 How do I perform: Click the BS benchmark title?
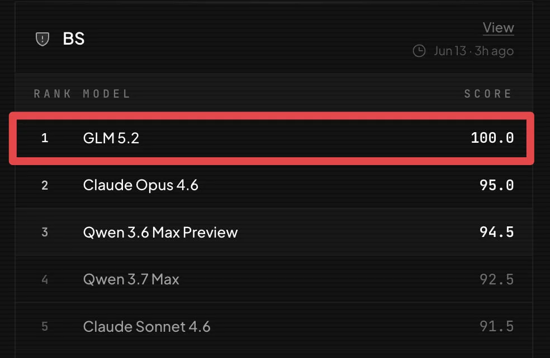click(74, 38)
